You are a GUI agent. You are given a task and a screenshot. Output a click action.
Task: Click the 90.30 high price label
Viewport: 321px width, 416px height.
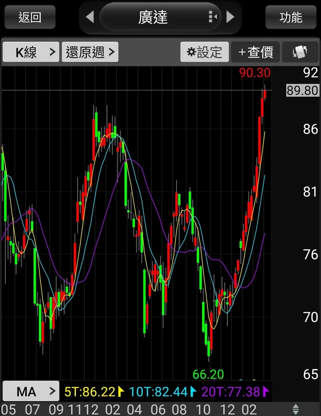pos(255,73)
